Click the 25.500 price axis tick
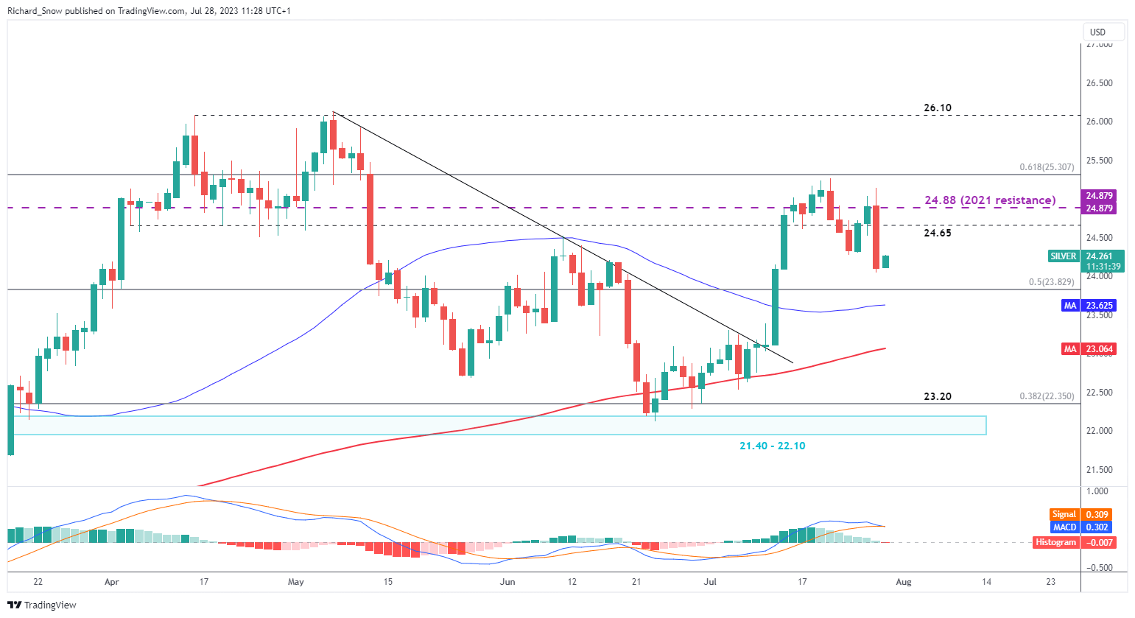Screen dimensions: 1135x618 (x=1099, y=160)
